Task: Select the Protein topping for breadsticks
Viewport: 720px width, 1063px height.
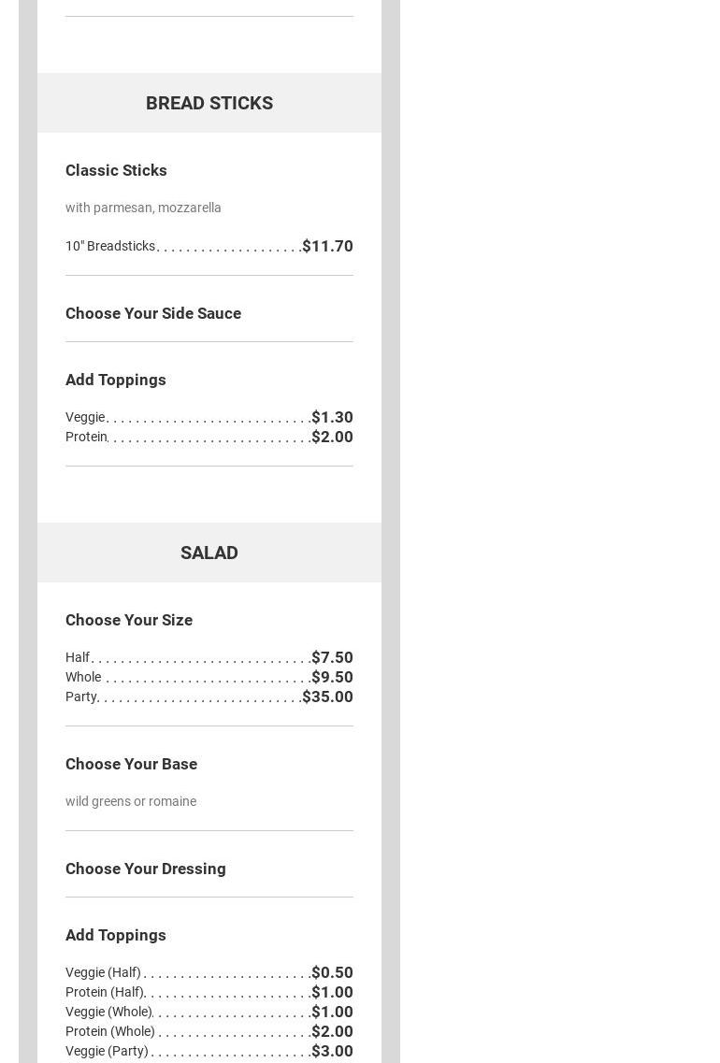Action: [x=87, y=437]
